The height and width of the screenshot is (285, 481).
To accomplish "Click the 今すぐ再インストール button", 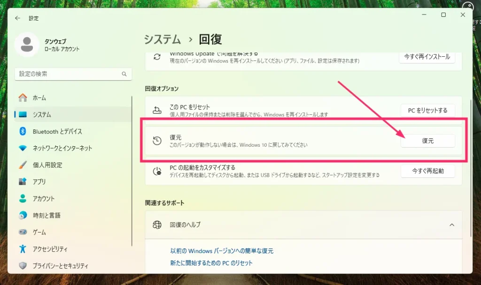I will click(x=427, y=57).
